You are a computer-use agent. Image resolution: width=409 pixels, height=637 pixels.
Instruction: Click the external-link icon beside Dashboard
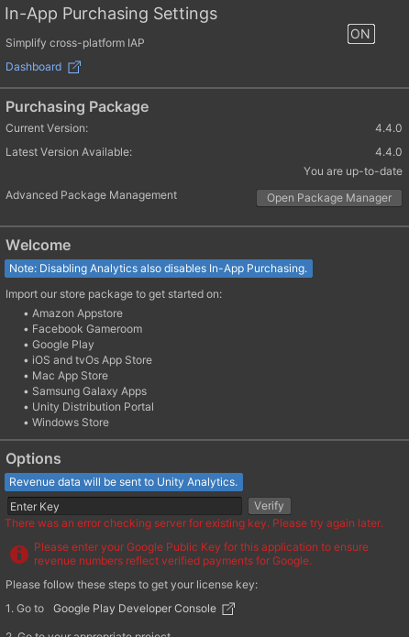pyautogui.click(x=74, y=67)
